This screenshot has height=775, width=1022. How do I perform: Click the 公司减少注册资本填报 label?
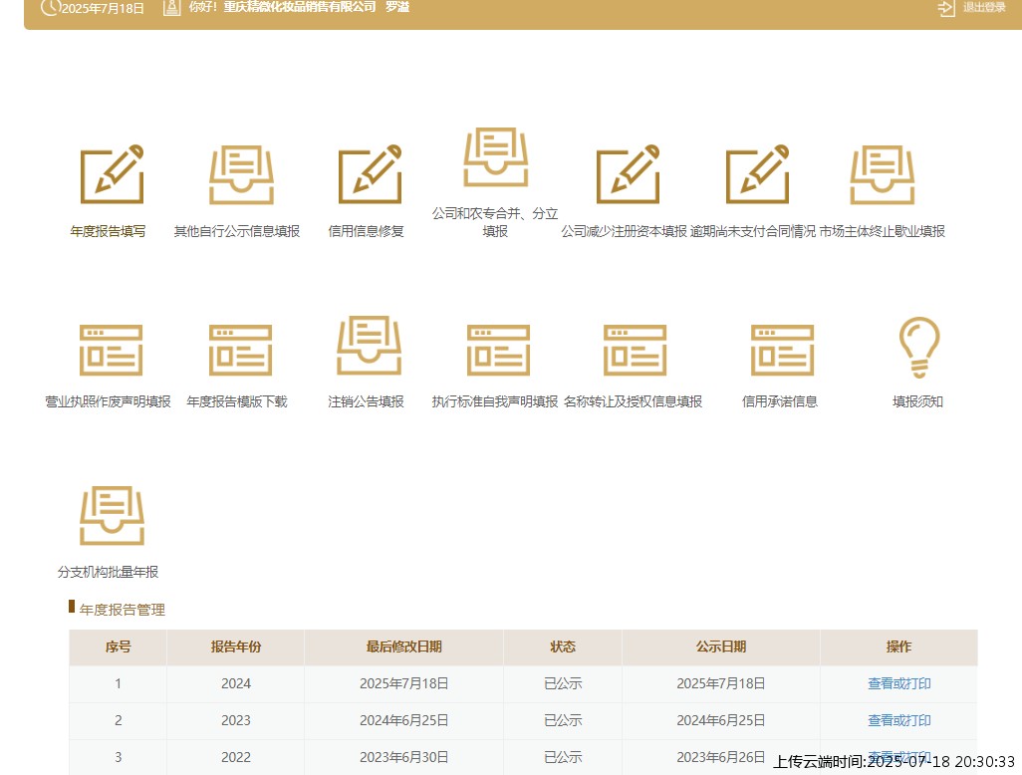coord(625,231)
